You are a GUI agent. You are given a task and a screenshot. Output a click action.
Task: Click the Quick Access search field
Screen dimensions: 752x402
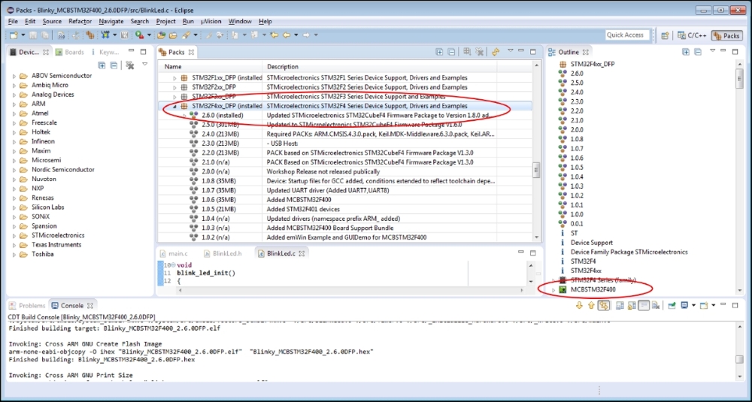point(627,35)
